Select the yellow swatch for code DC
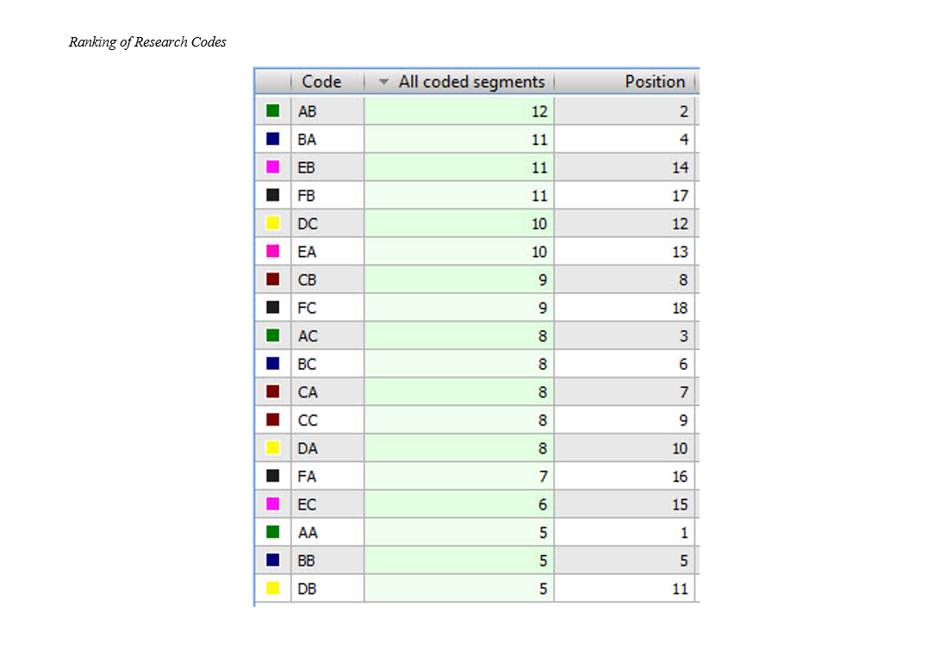This screenshot has width=934, height=650. 273,223
